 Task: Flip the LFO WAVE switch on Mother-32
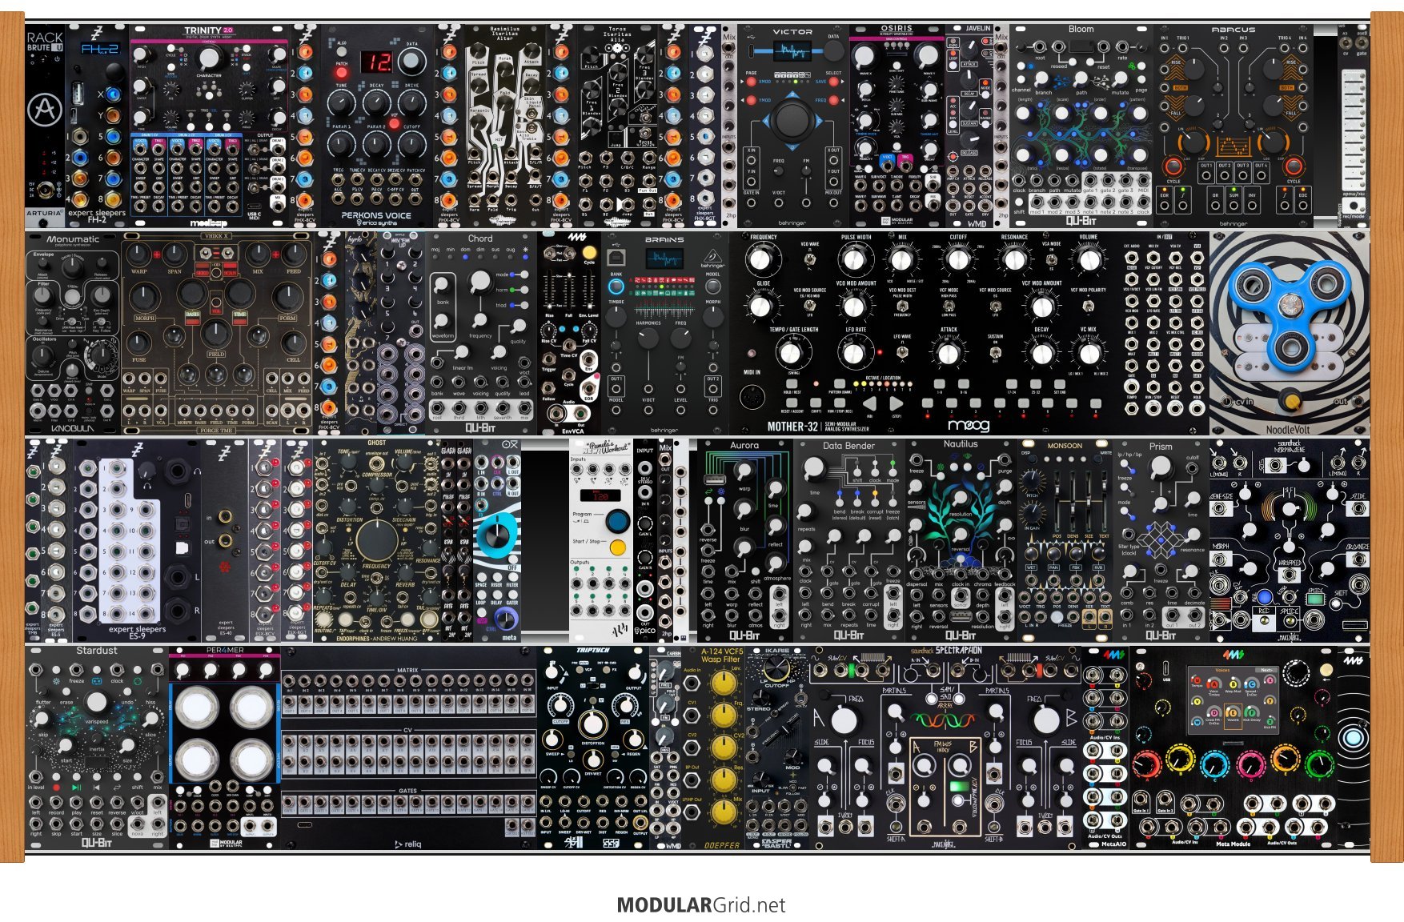(902, 351)
